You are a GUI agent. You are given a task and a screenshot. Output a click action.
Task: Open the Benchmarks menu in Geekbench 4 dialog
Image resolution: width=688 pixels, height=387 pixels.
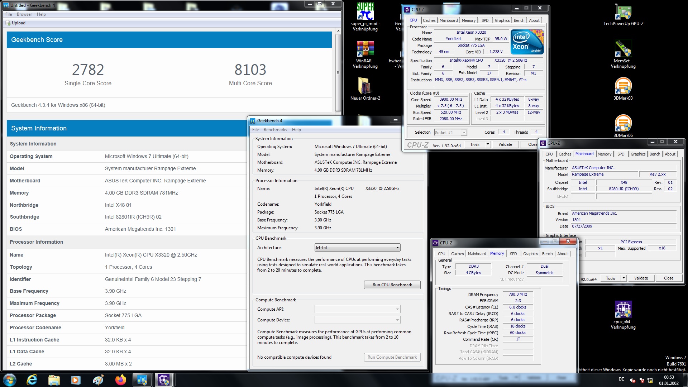coord(275,130)
